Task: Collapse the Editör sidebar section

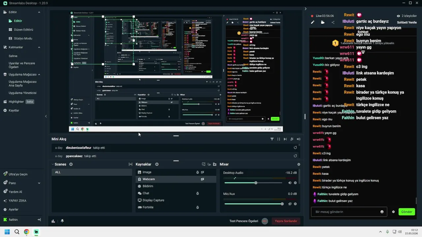Action: [39, 12]
